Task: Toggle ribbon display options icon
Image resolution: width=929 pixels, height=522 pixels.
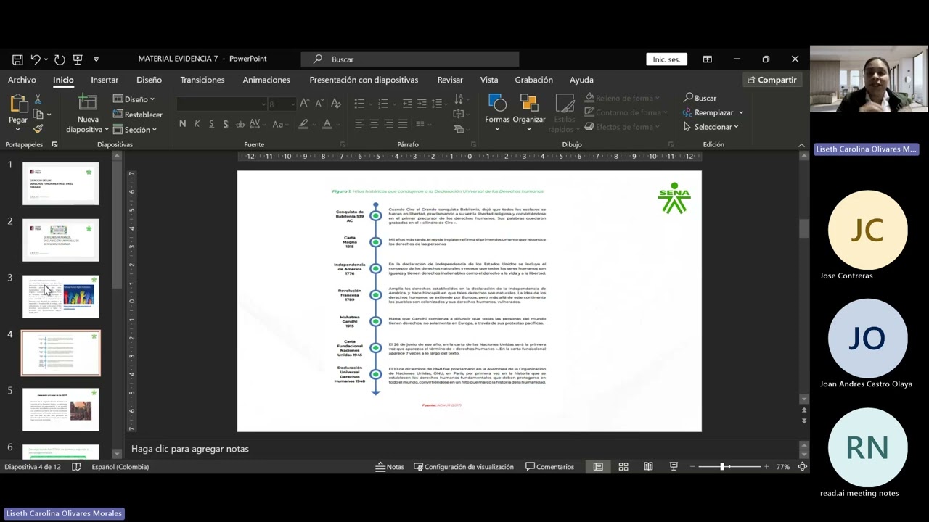Action: coord(707,59)
